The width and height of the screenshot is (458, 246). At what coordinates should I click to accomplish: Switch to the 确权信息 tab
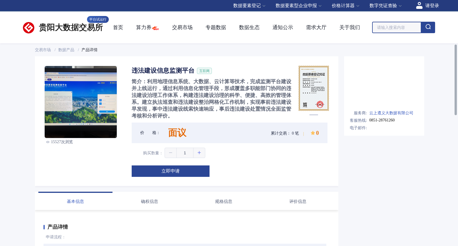point(149,201)
